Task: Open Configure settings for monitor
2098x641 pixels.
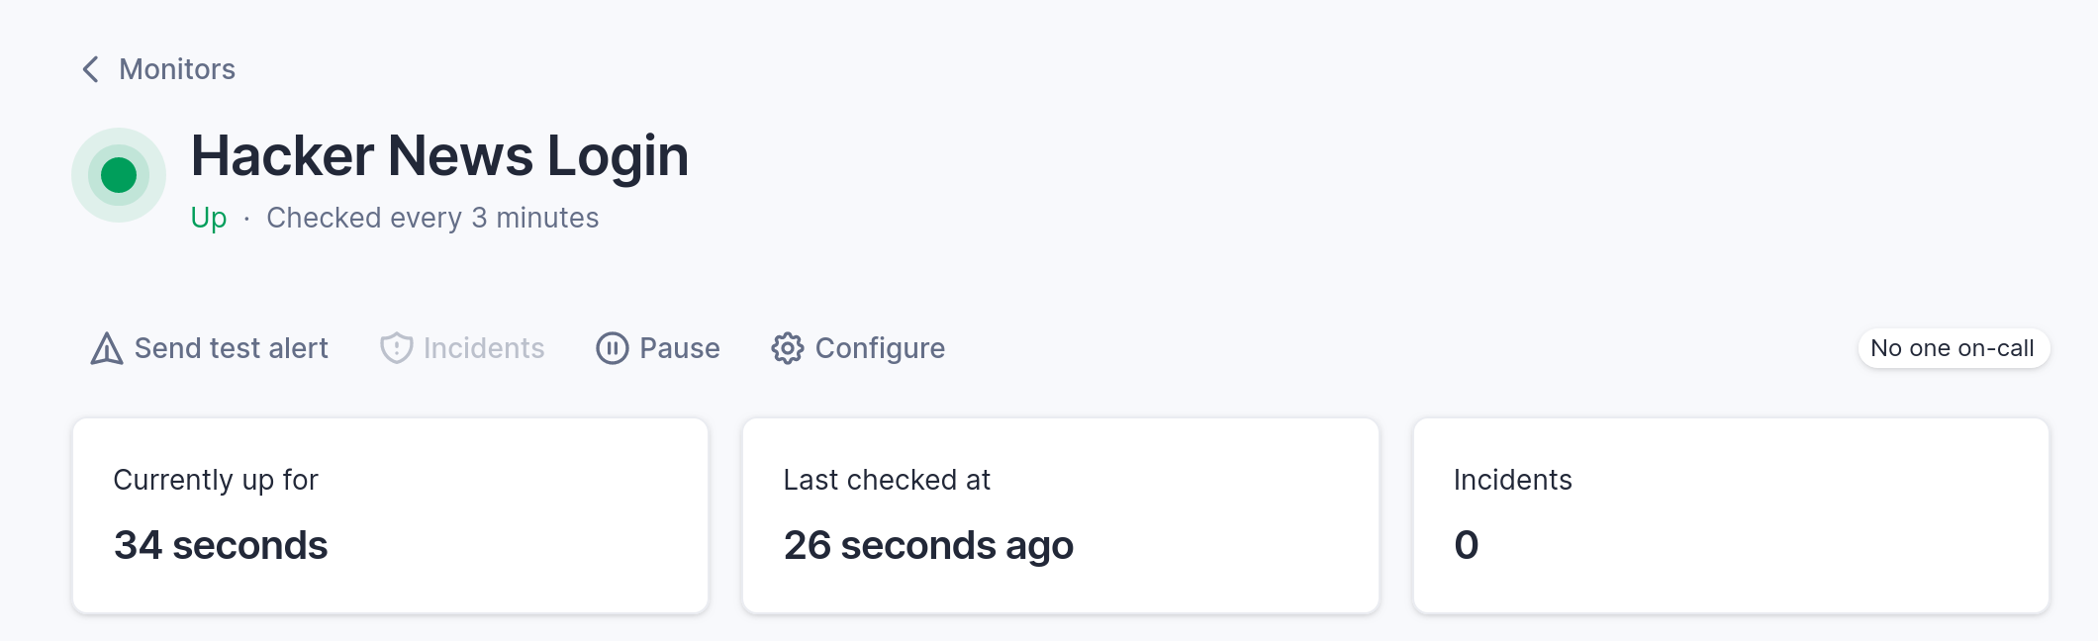Action: 858,348
